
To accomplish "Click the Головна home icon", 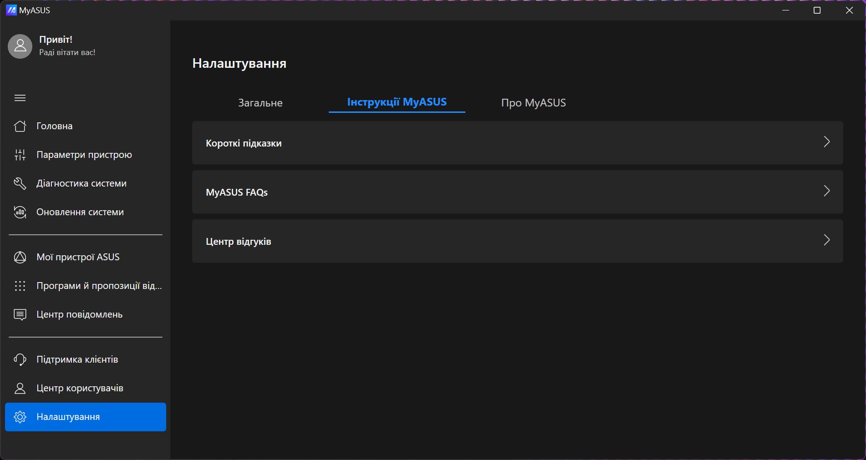I will click(x=20, y=126).
